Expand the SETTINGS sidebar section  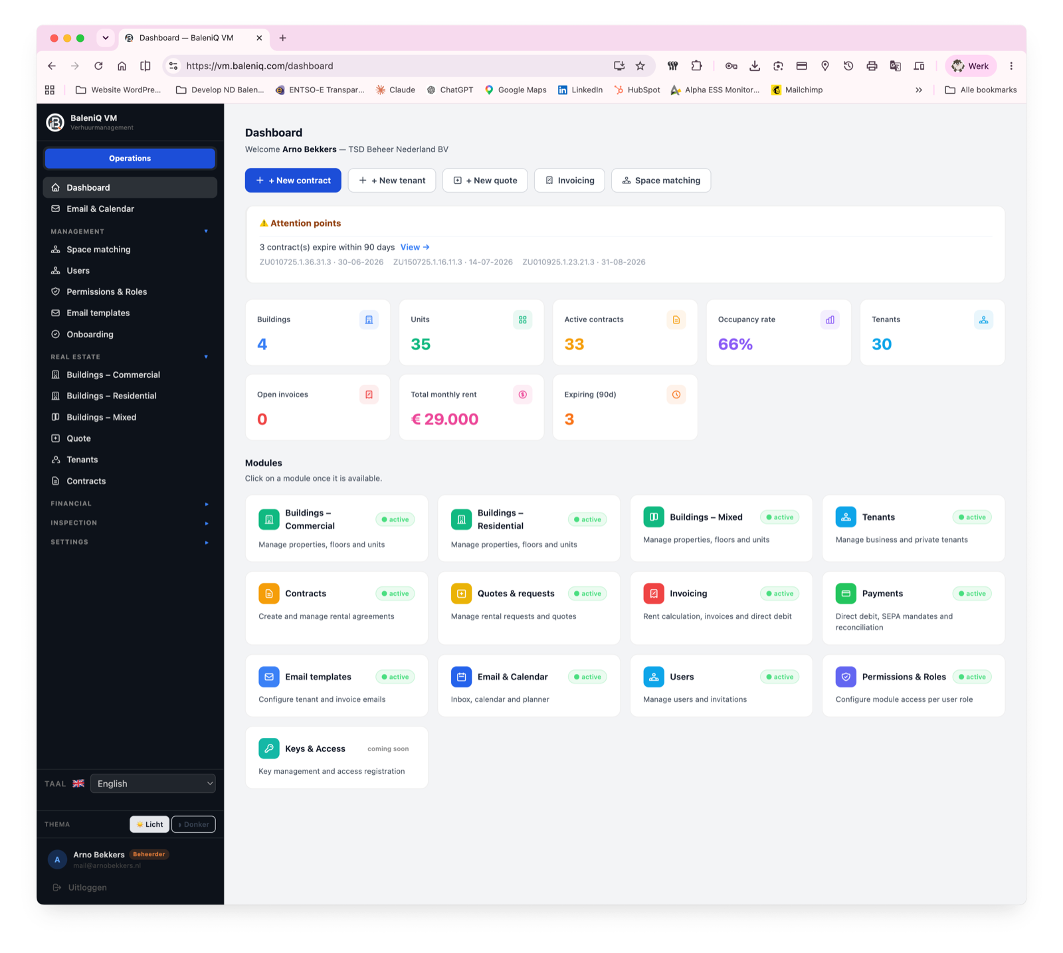pyautogui.click(x=207, y=543)
